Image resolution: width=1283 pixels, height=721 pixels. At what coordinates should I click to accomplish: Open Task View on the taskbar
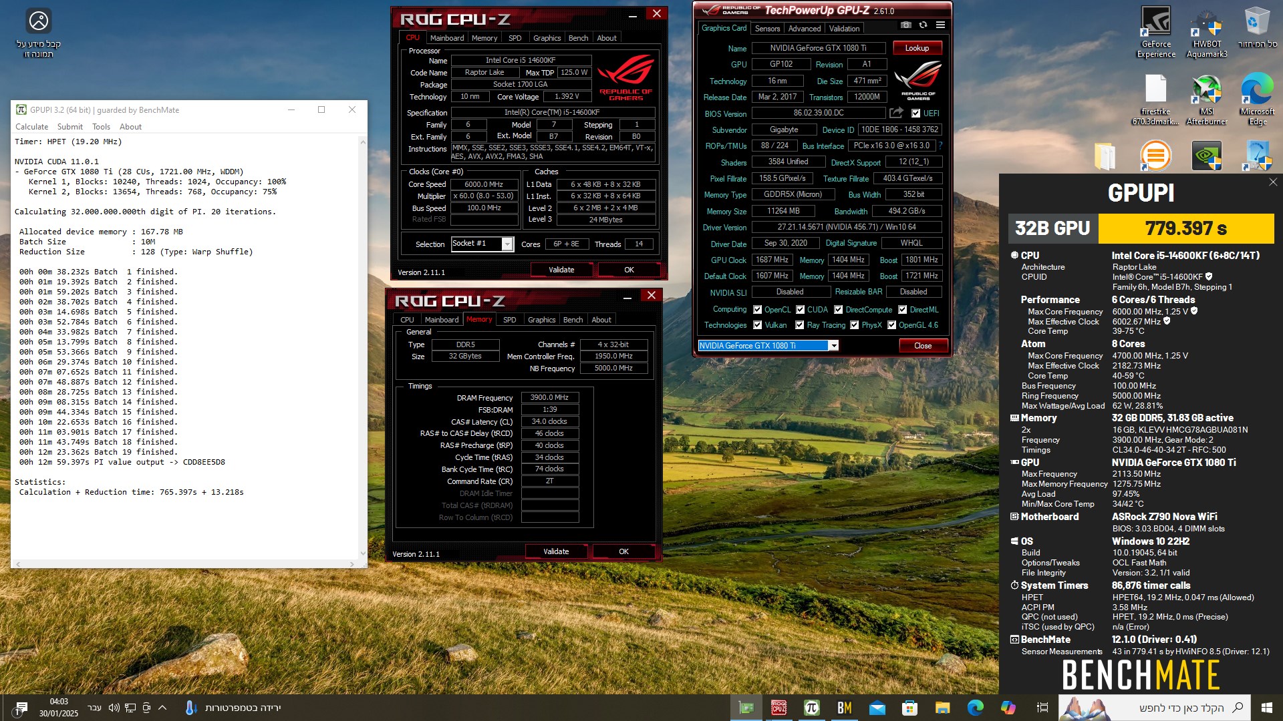click(x=1042, y=708)
